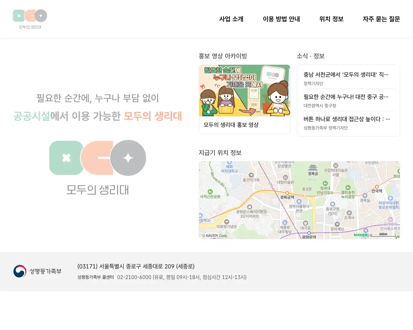Click the 조계사 temple map icon
The height and width of the screenshot is (330, 413).
coord(349,213)
